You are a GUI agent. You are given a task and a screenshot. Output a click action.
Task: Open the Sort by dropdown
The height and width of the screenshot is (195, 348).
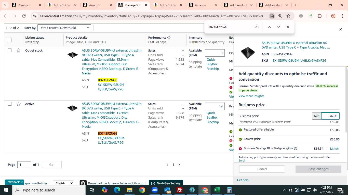tap(64, 28)
